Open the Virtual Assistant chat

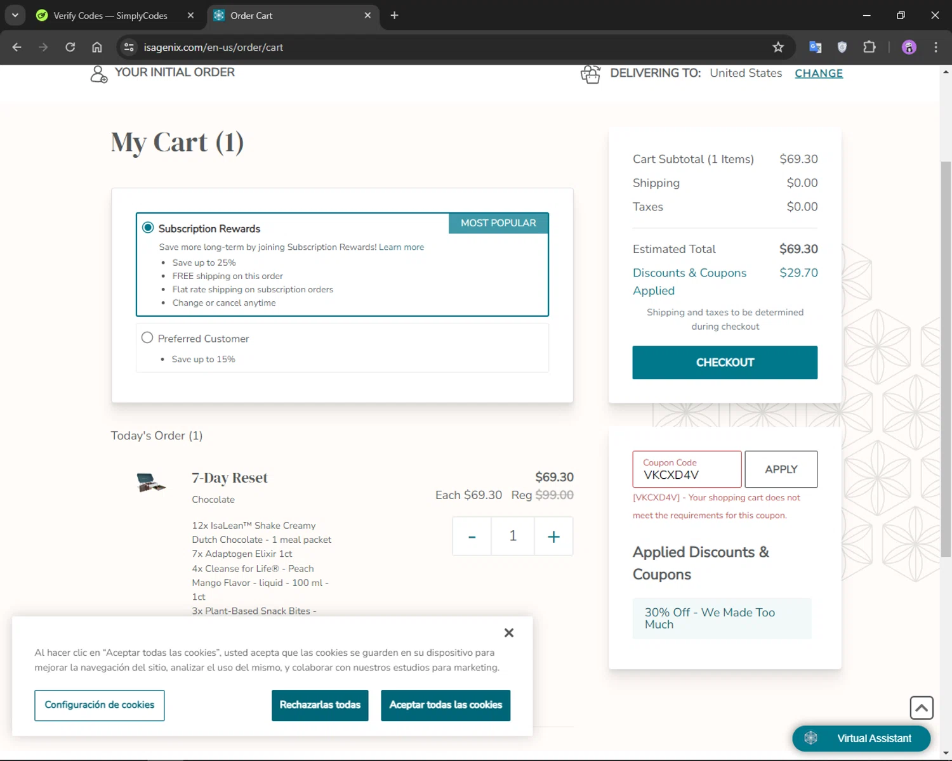click(861, 738)
